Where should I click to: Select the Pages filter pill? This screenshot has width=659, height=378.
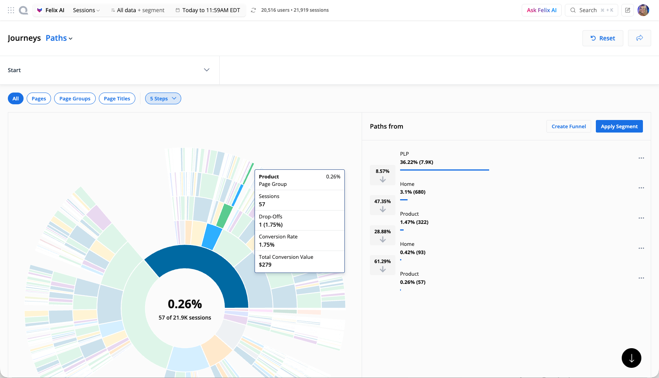click(39, 98)
